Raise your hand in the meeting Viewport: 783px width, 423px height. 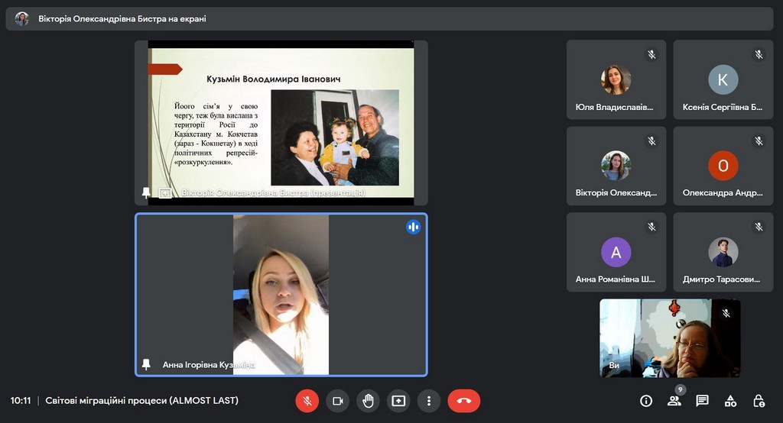(x=368, y=401)
